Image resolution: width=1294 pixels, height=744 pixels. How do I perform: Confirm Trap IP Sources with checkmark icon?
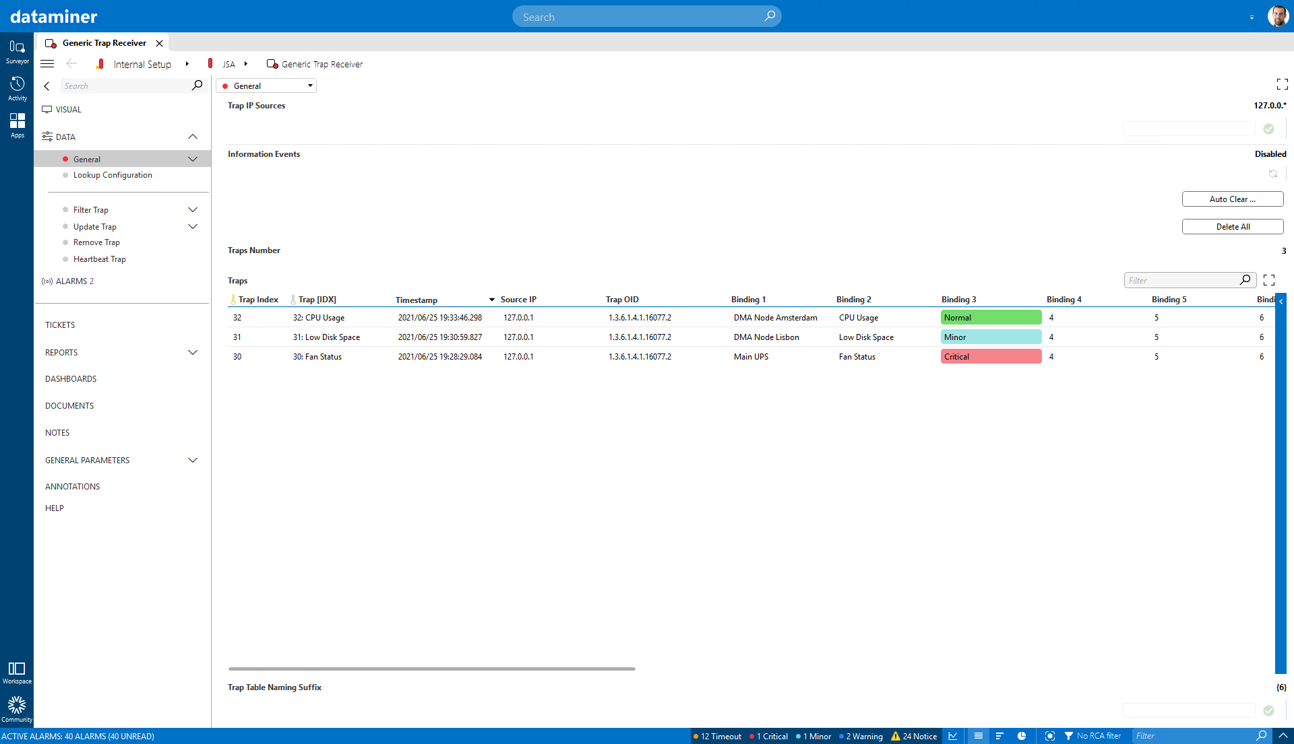(1268, 129)
